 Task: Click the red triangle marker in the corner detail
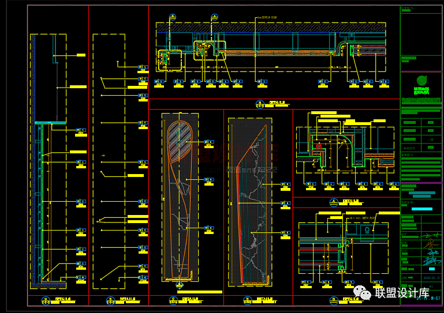(x=318, y=146)
